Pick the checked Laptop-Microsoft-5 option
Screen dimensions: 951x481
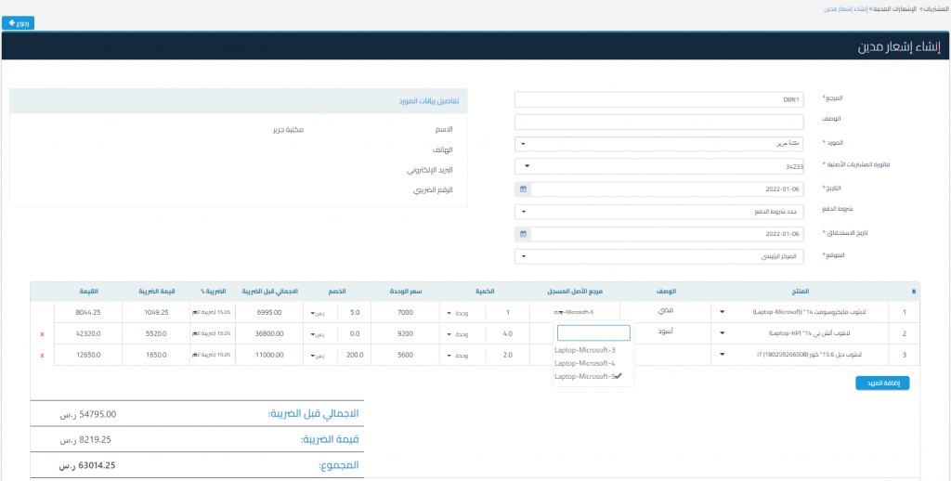(x=585, y=376)
